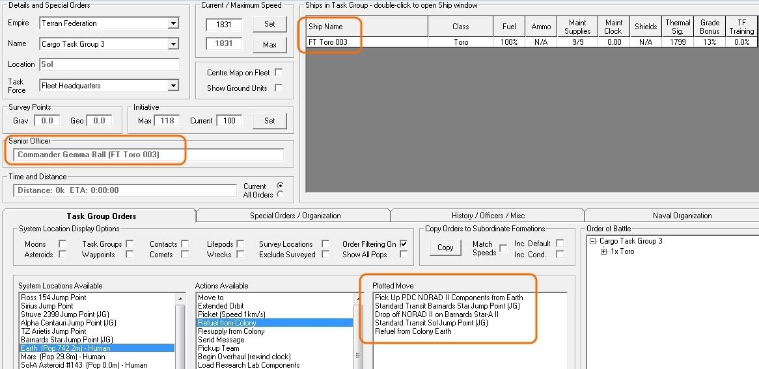The image size is (759, 369).
Task: Click the Current initiative field
Action: click(229, 120)
